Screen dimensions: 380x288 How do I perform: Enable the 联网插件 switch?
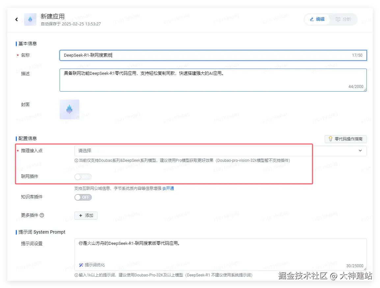(83, 177)
